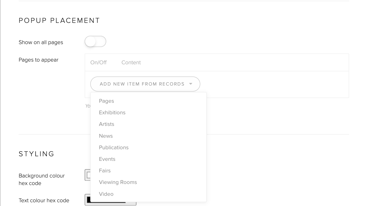
Task: Choose Viewing Rooms from the list
Action: 118,182
